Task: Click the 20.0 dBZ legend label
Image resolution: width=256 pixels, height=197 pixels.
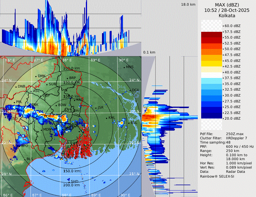Action: tap(232, 118)
